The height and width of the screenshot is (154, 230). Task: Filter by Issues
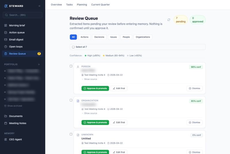point(114,37)
